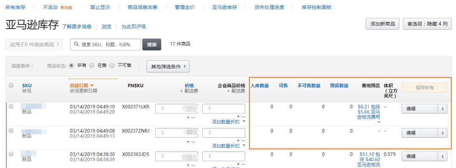Open the 应用于0 件选定商品 dropdown
The image size is (456, 168).
(x=34, y=44)
